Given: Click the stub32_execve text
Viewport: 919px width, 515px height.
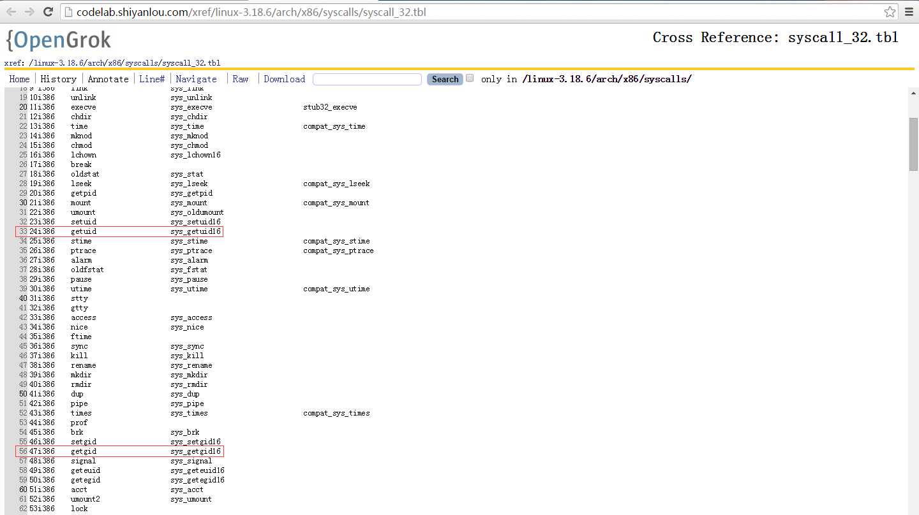Looking at the screenshot, I should pyautogui.click(x=330, y=107).
